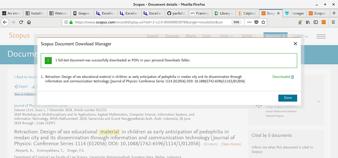This screenshot has height=158, width=338.
Task: Expand the Login dropdown
Action: point(300,36)
